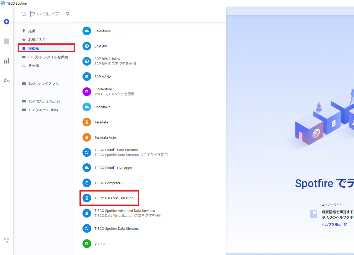Click the green Vertica icon
The image size is (354, 255).
click(x=87, y=244)
